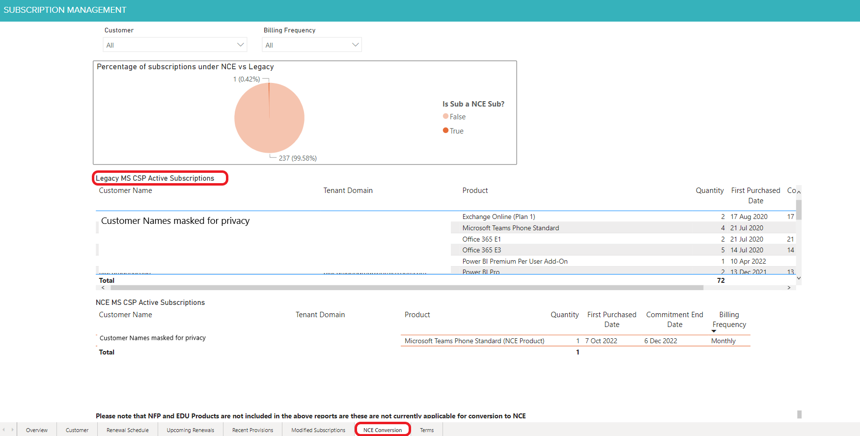Open the Upcoming Renewals tab
This screenshot has height=436, width=860.
[x=191, y=430]
